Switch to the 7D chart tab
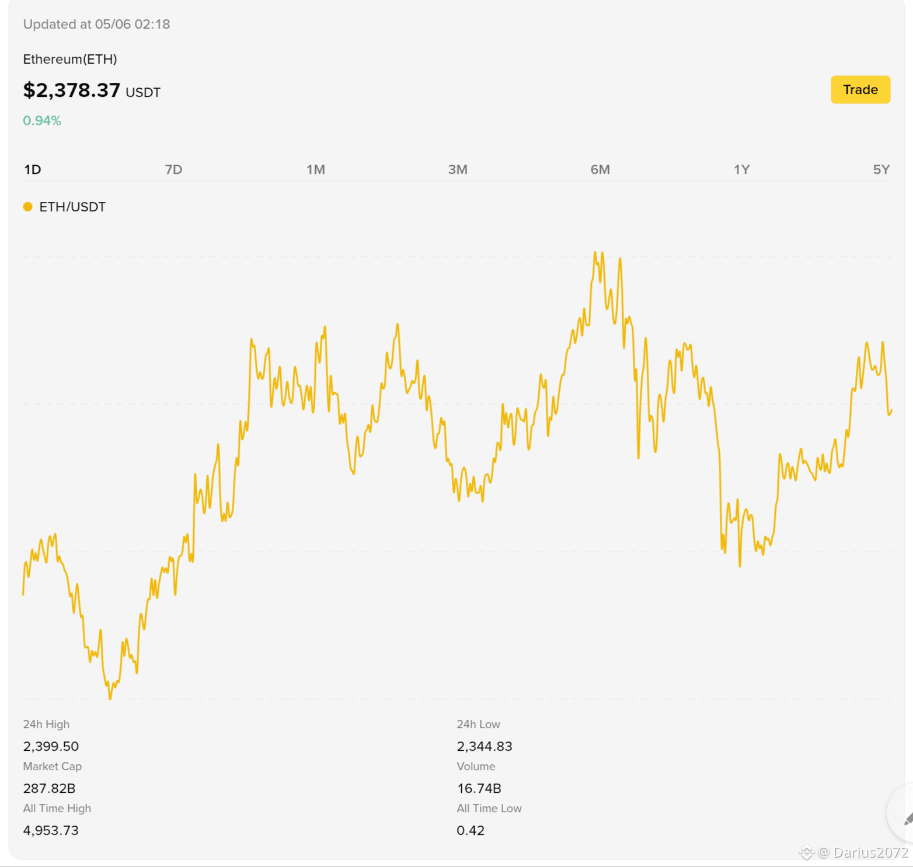This screenshot has width=913, height=867. [173, 169]
